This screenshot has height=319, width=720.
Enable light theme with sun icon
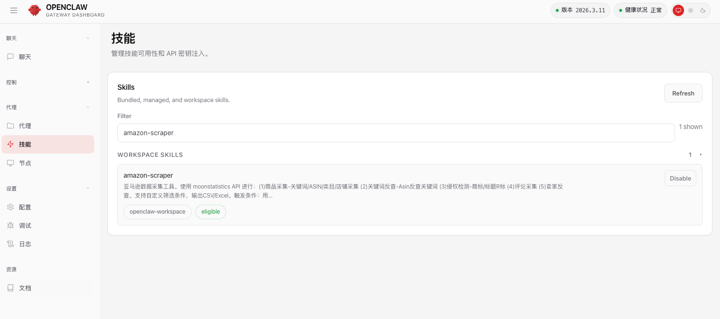691,10
